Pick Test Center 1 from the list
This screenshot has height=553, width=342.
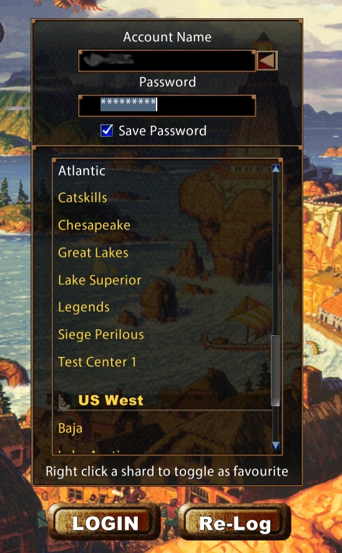pos(97,362)
